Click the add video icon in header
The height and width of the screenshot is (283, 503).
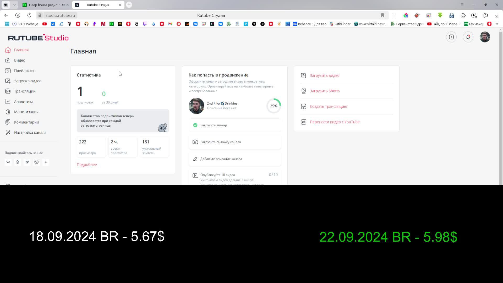pos(451,37)
